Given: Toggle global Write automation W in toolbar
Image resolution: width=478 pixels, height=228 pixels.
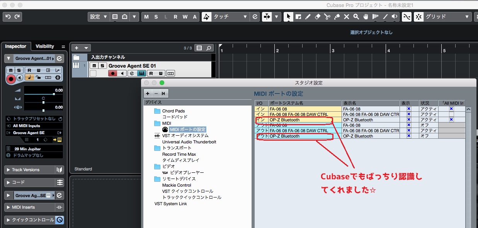Looking at the screenshot, I should 185,17.
